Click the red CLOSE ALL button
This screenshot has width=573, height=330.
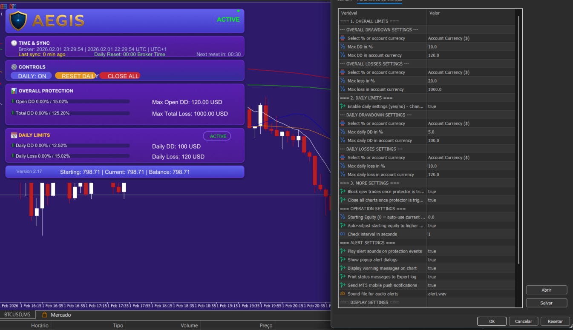pyautogui.click(x=120, y=76)
